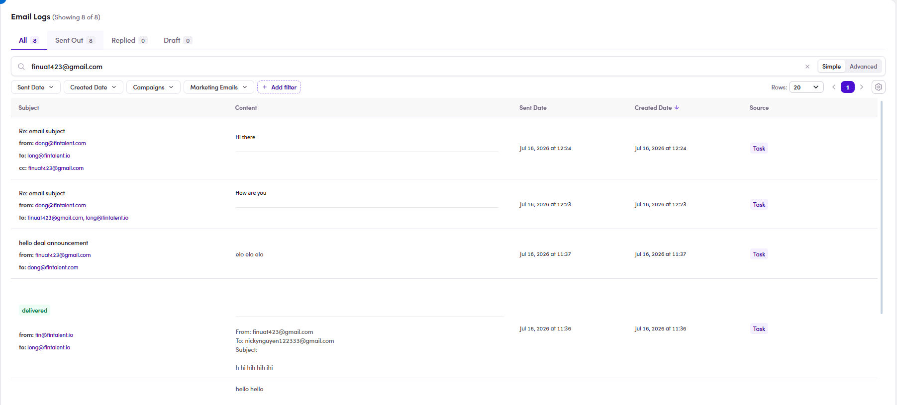This screenshot has height=405, width=897.
Task: Open dong@fintalent.com link in first row
Action: tap(60, 143)
